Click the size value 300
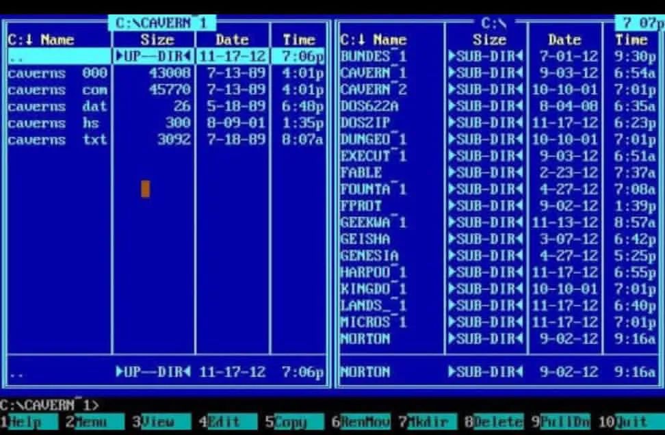 pyautogui.click(x=178, y=123)
